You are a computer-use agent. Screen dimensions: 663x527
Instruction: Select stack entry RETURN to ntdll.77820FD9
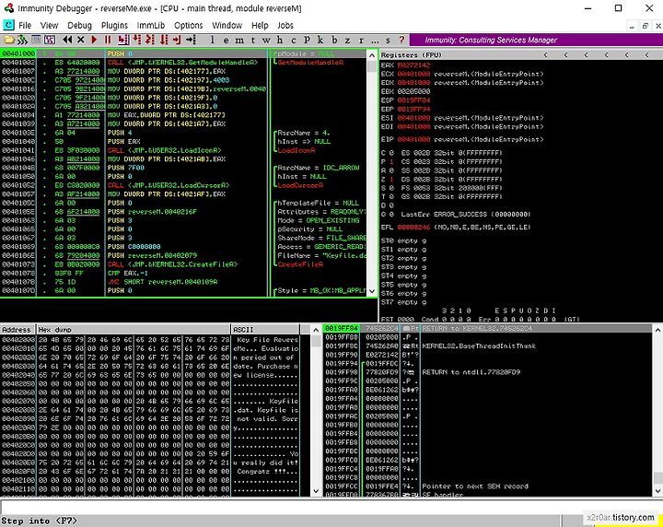click(488, 372)
